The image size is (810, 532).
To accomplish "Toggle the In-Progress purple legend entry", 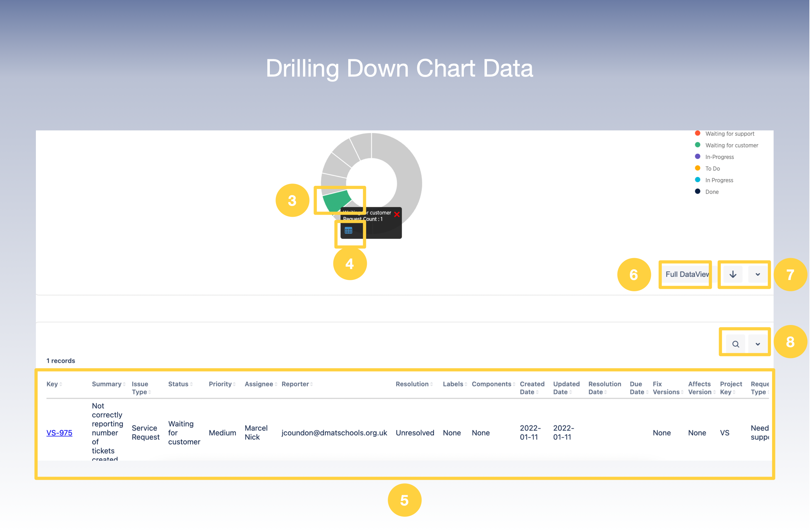I will 719,157.
